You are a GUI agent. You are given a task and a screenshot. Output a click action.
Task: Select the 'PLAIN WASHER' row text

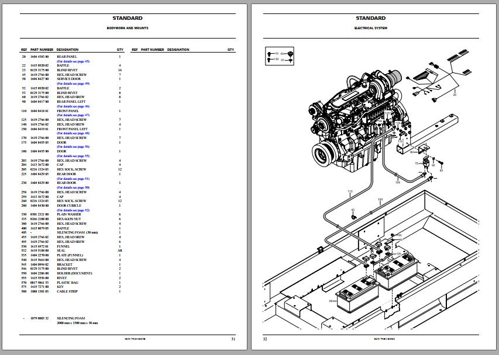[x=69, y=214]
